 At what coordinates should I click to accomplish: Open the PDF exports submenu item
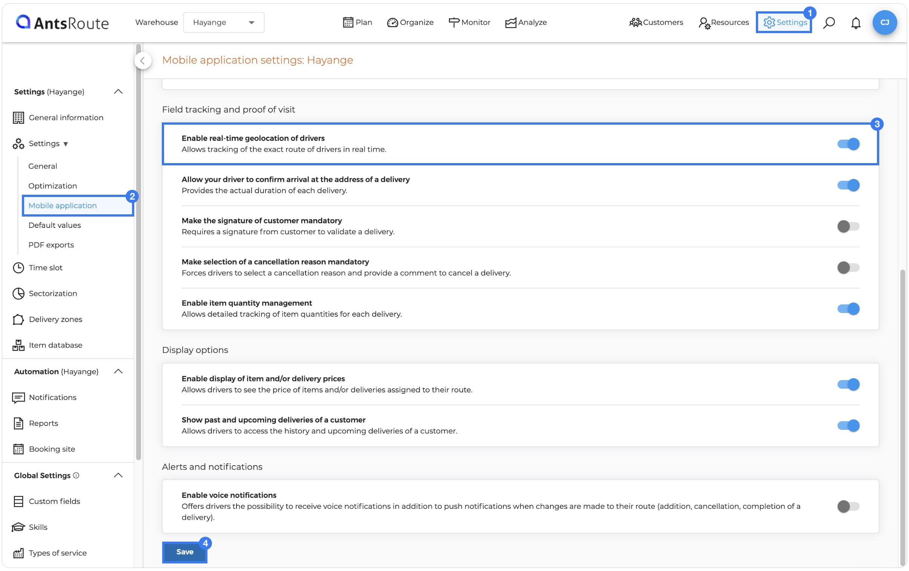[x=51, y=244]
